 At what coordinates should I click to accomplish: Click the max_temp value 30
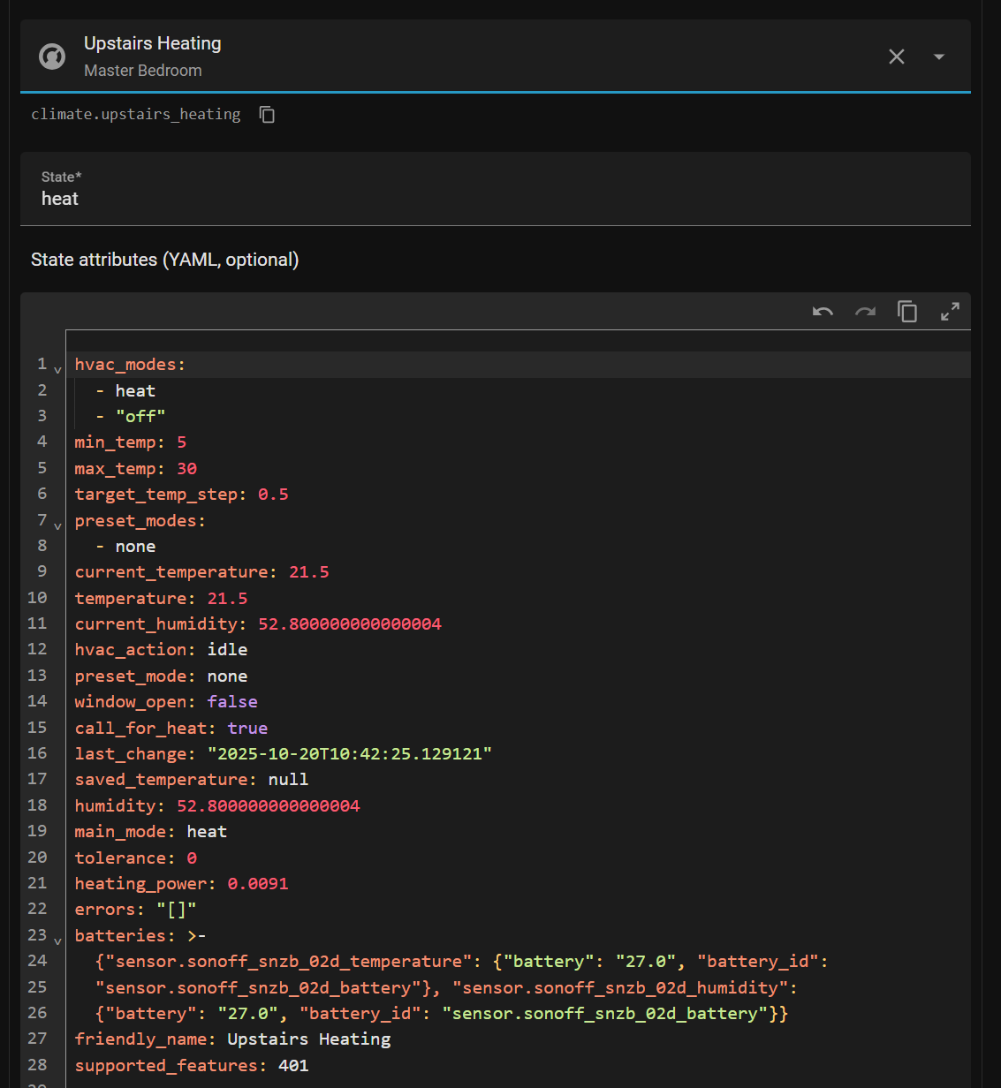186,469
